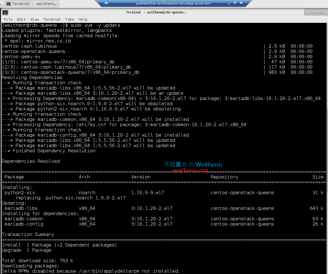Screen dimensions: 328x274
Task: Click 'Delta RPMs disabled' message line
Action: [91, 271]
